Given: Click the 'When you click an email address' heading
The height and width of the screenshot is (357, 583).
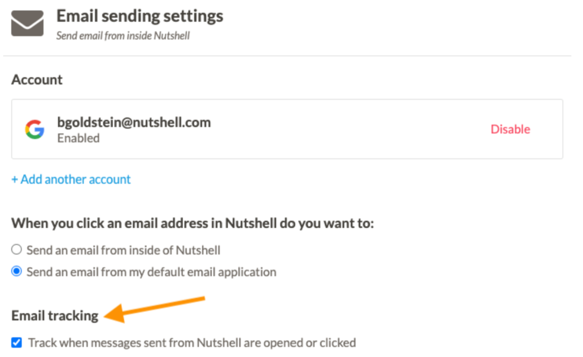Looking at the screenshot, I should click(192, 223).
